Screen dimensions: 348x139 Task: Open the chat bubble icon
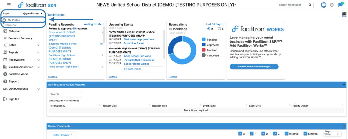(x=324, y=5)
